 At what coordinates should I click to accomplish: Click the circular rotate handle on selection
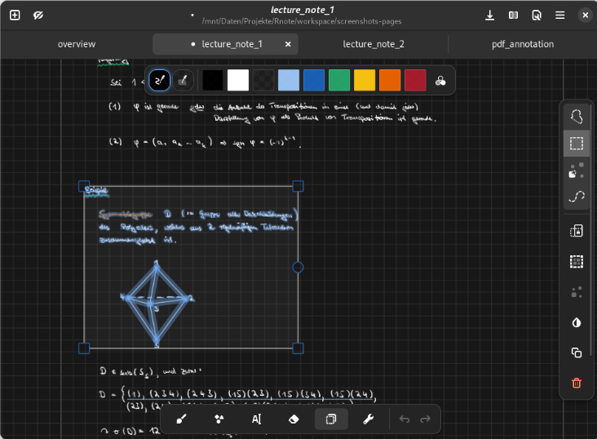coord(298,267)
